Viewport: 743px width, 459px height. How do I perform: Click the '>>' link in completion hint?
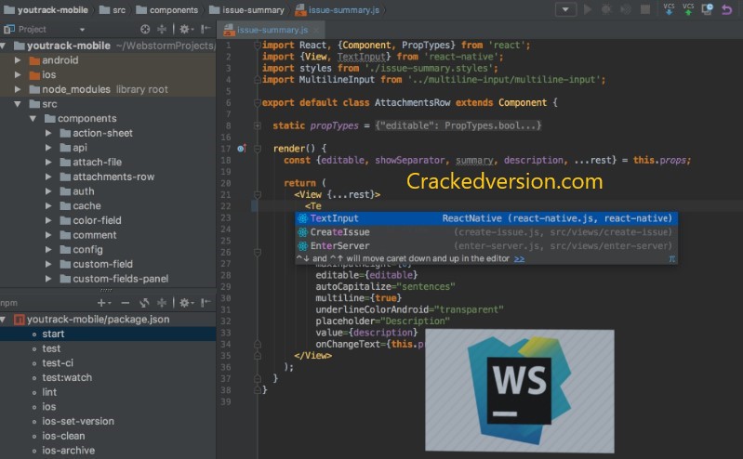coord(519,258)
